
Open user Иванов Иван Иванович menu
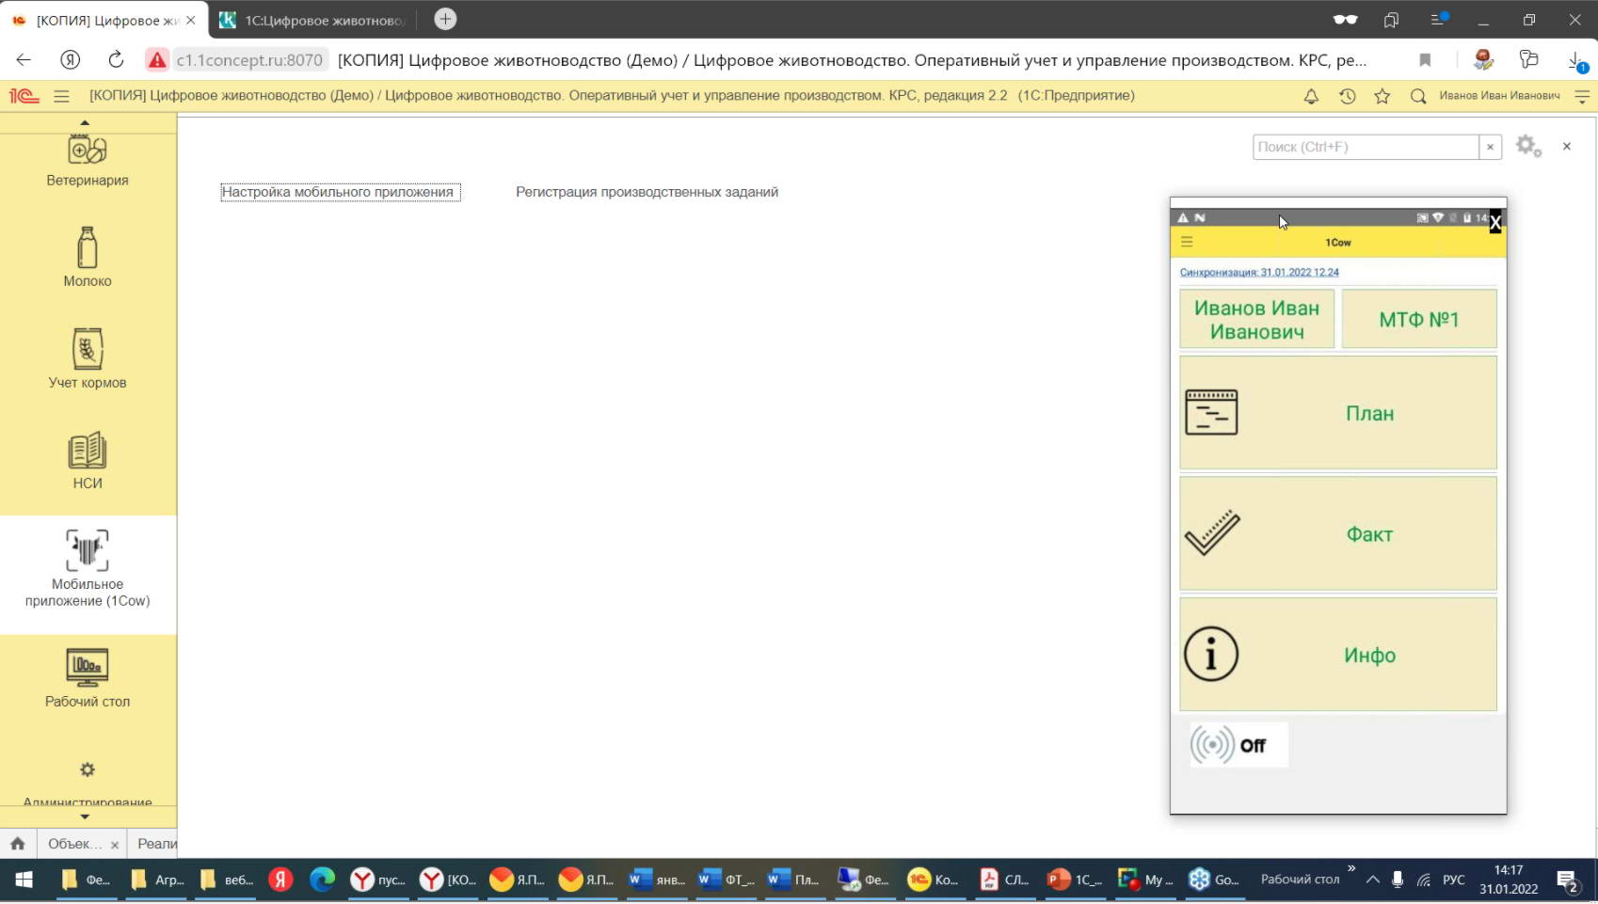pos(1499,96)
